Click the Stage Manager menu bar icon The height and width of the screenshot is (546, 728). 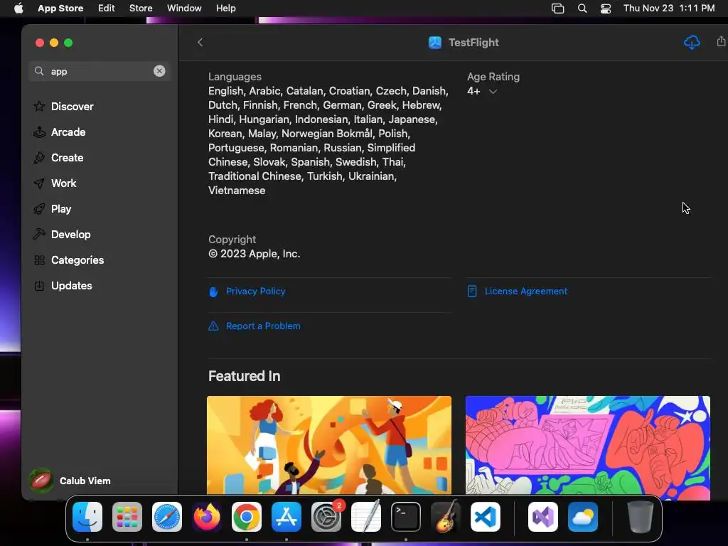pos(557,9)
